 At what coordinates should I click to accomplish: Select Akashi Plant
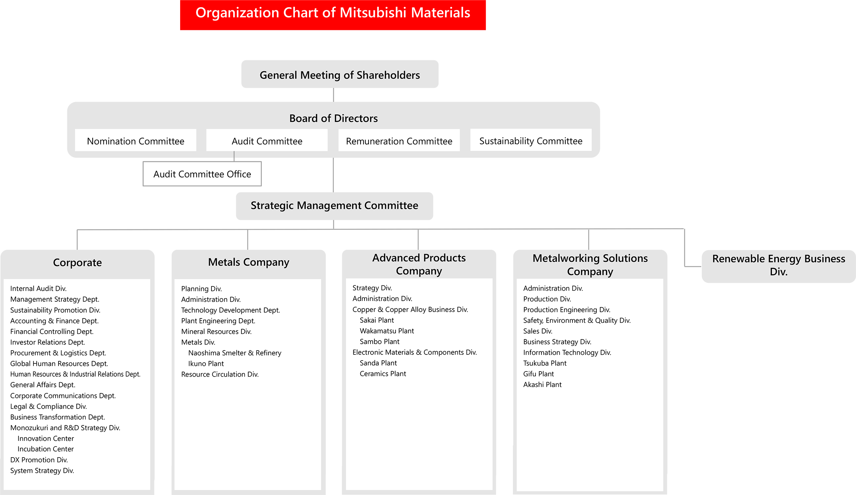coord(542,384)
